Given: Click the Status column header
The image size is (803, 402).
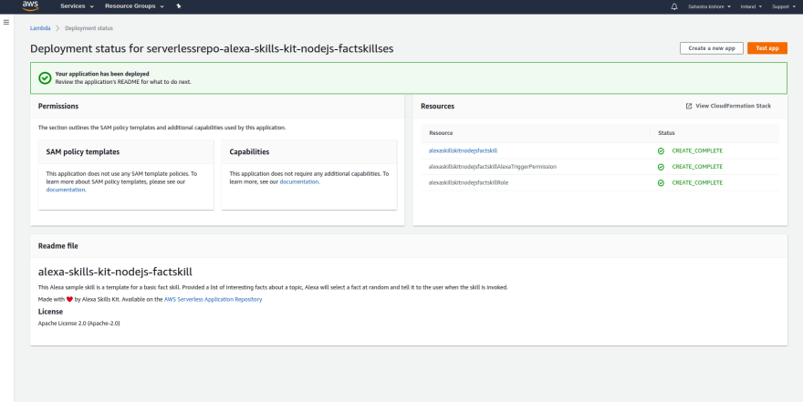Looking at the screenshot, I should tap(666, 133).
